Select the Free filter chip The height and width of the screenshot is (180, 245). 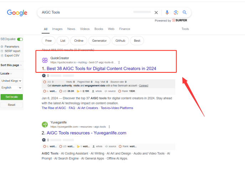coord(49,41)
